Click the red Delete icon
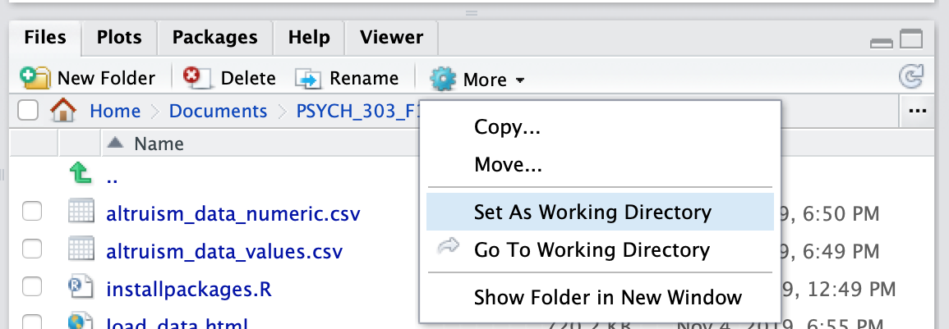Screen dimensions: 949x329 (196, 79)
